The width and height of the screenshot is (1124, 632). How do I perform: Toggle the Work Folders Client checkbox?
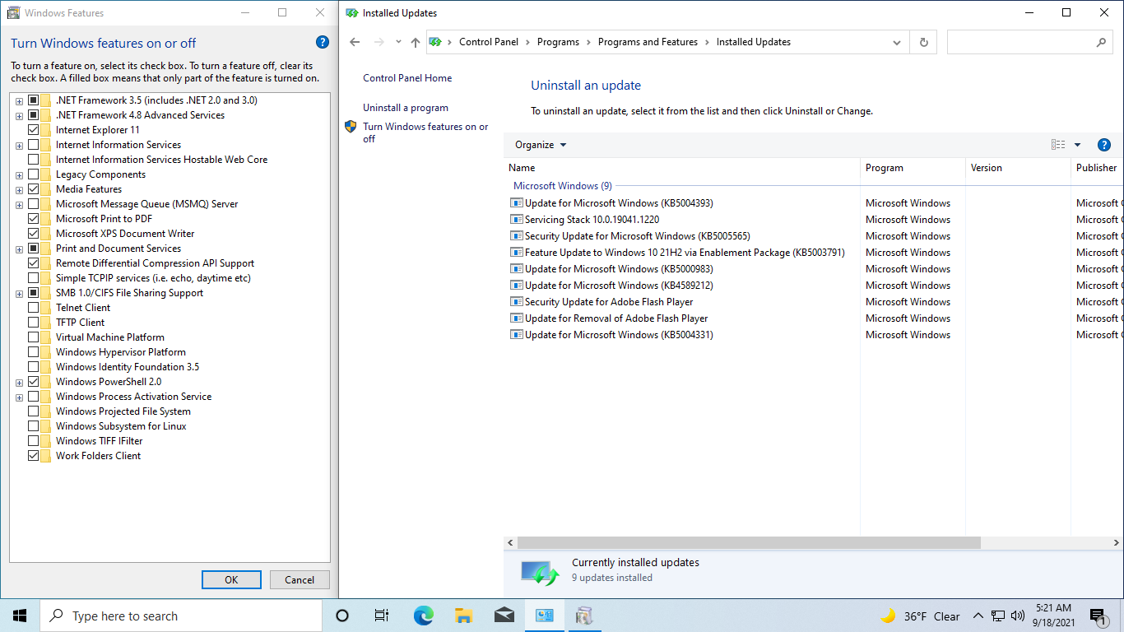tap(34, 456)
